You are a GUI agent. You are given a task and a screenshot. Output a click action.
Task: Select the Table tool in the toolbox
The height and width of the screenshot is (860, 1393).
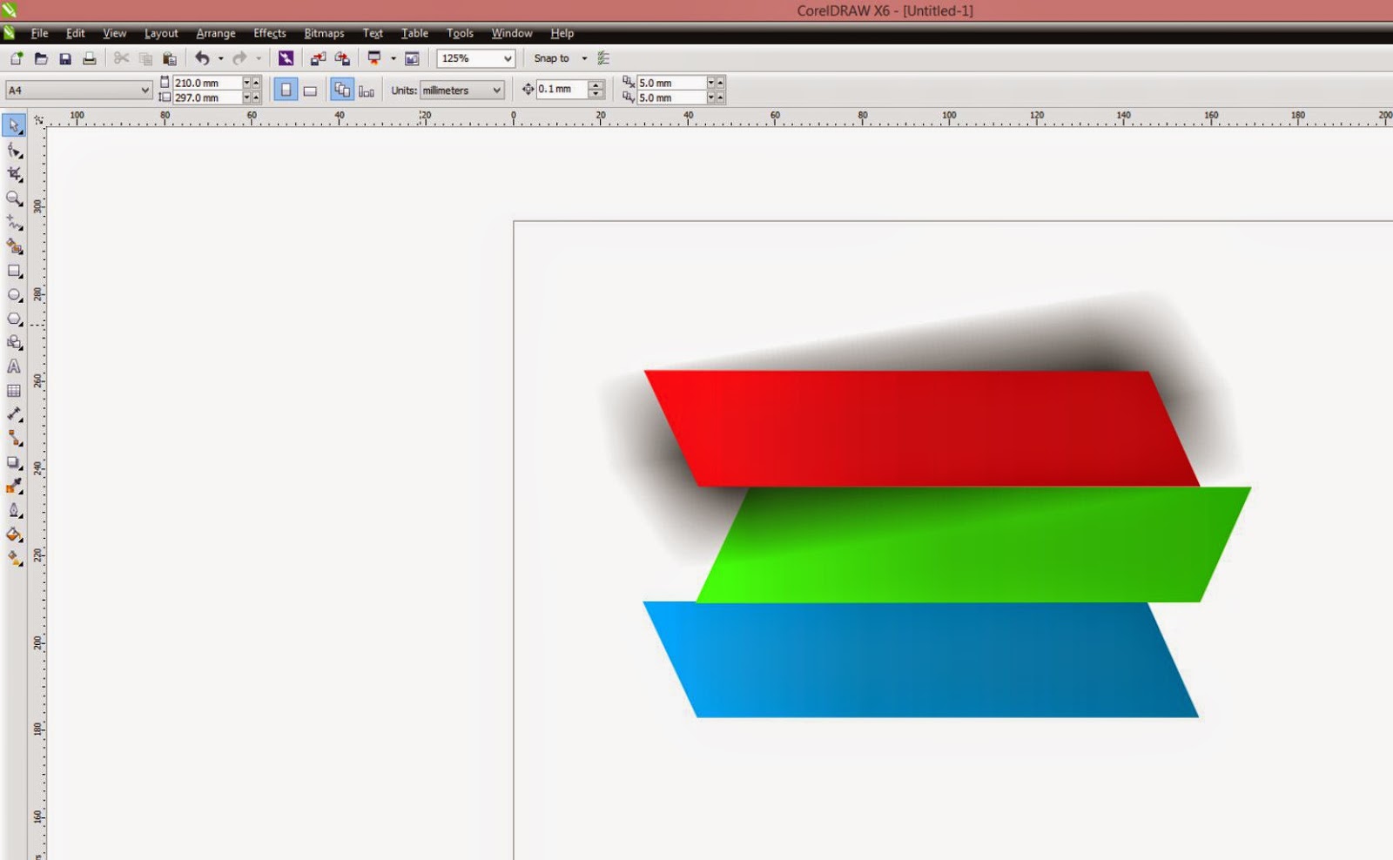[x=14, y=391]
